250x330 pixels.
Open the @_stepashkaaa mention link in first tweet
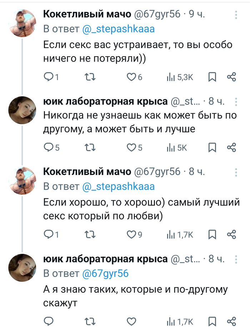click(119, 30)
